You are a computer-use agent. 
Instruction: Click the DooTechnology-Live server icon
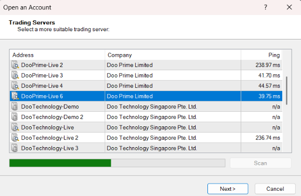(15, 127)
